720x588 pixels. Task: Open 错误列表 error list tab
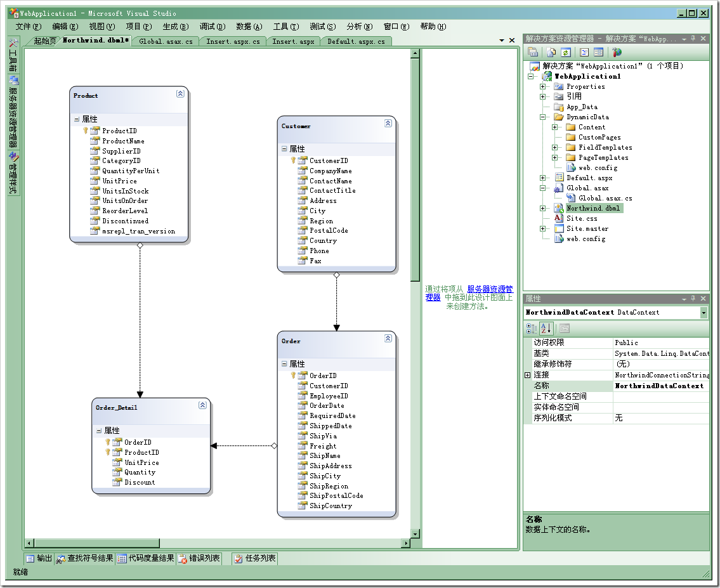pyautogui.click(x=199, y=558)
